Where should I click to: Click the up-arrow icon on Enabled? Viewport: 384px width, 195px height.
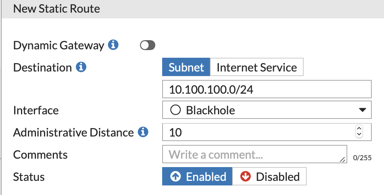pos(176,177)
